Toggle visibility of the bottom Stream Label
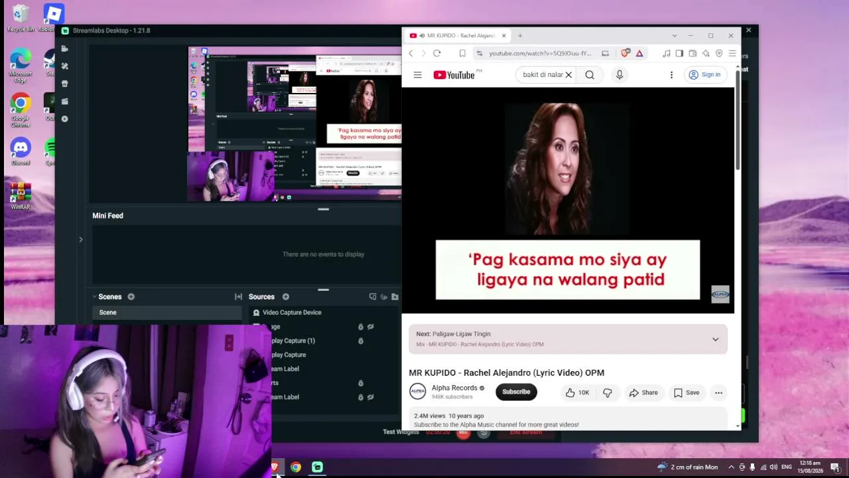The image size is (849, 478). [371, 397]
